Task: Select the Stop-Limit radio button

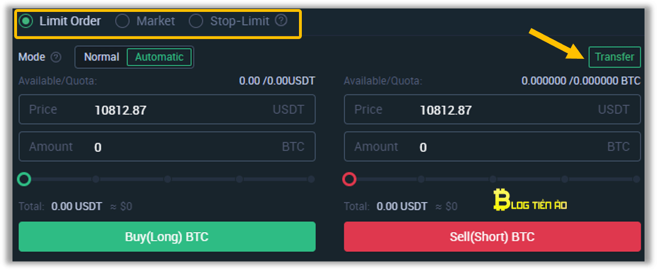Action: 196,21
